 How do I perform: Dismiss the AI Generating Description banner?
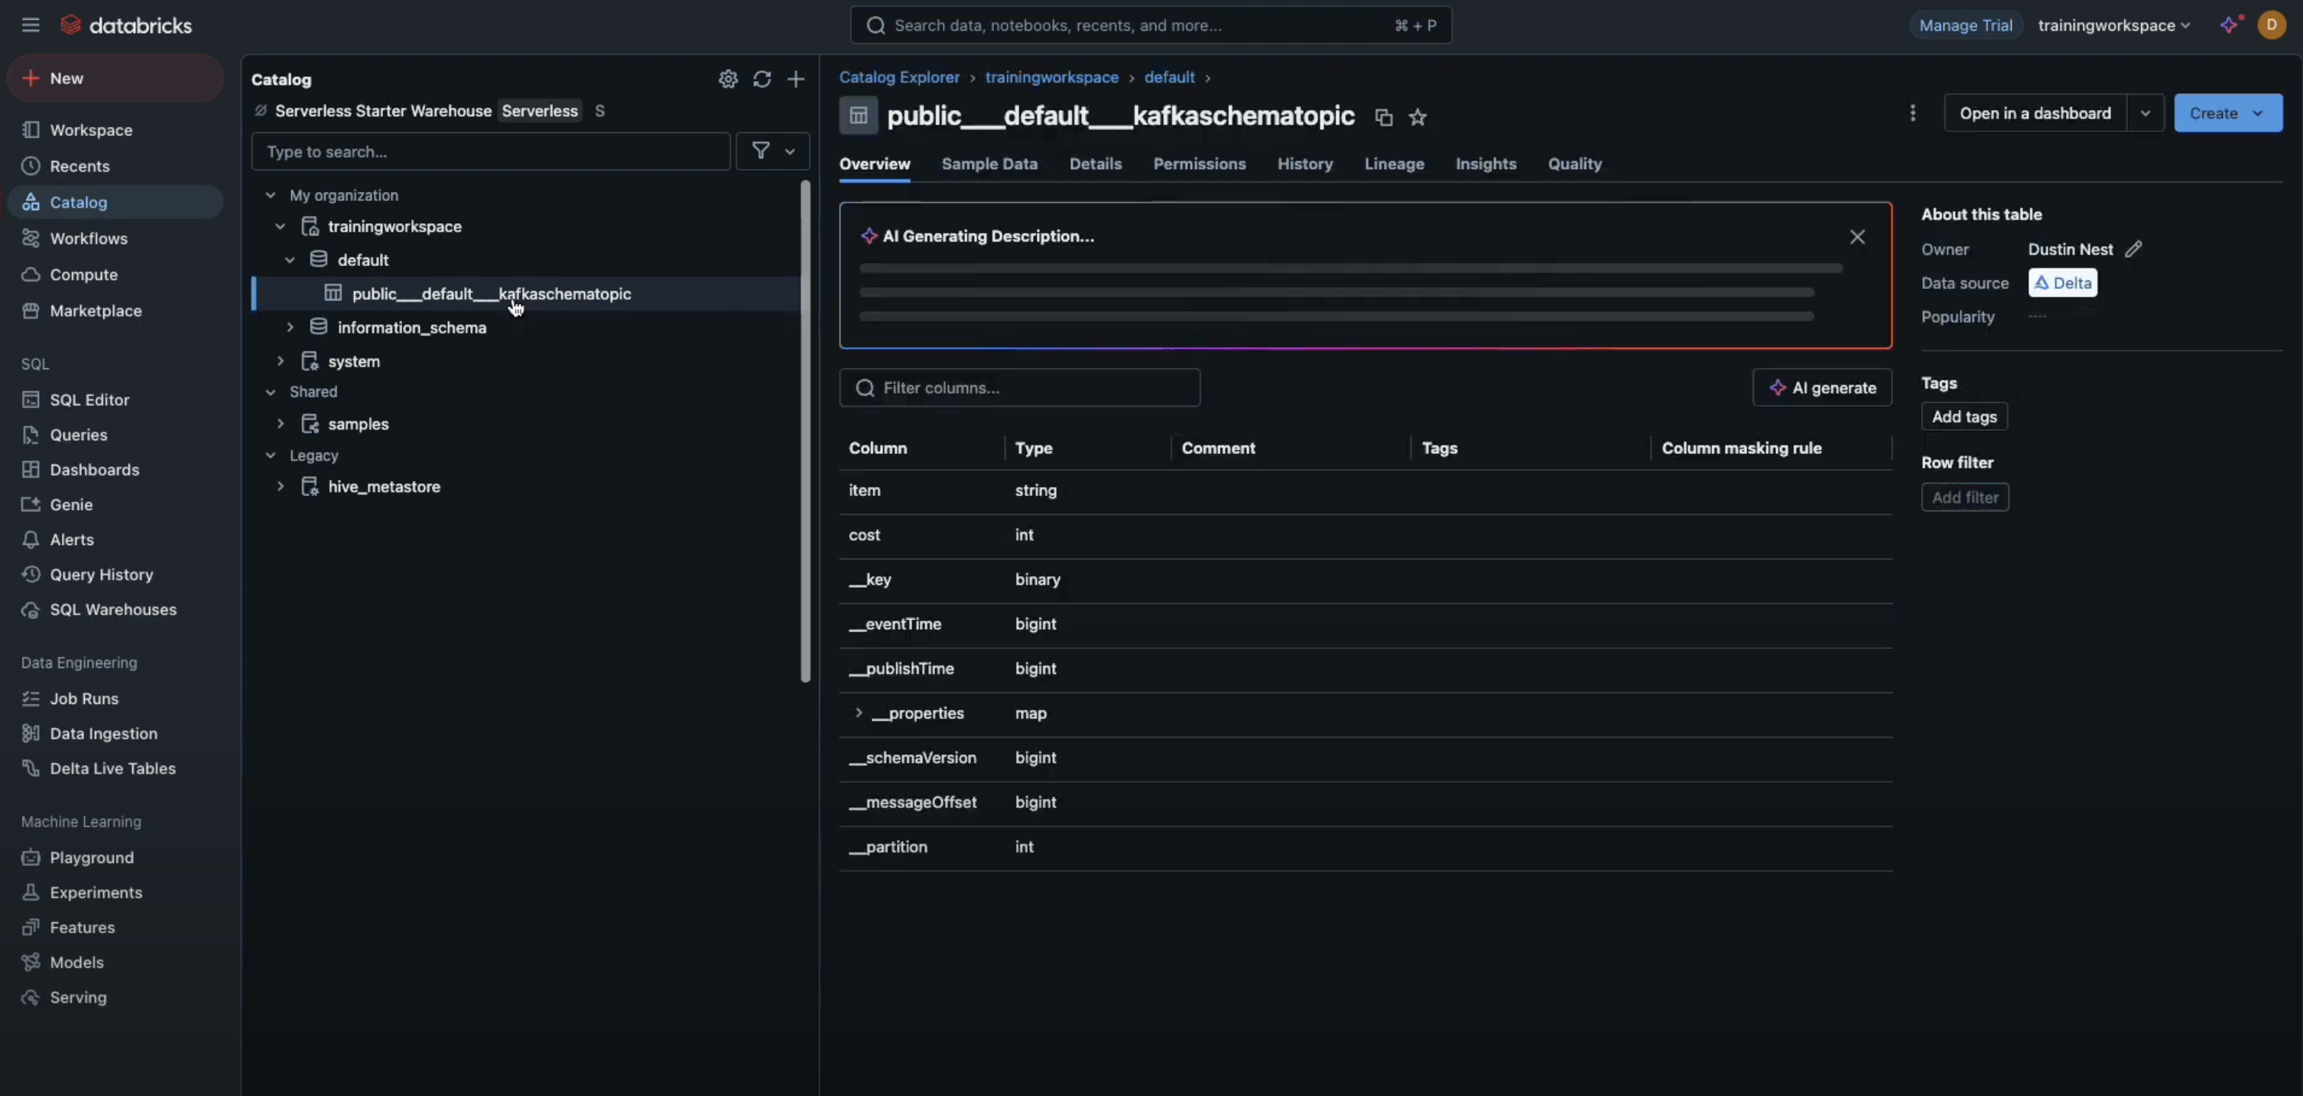click(1858, 236)
